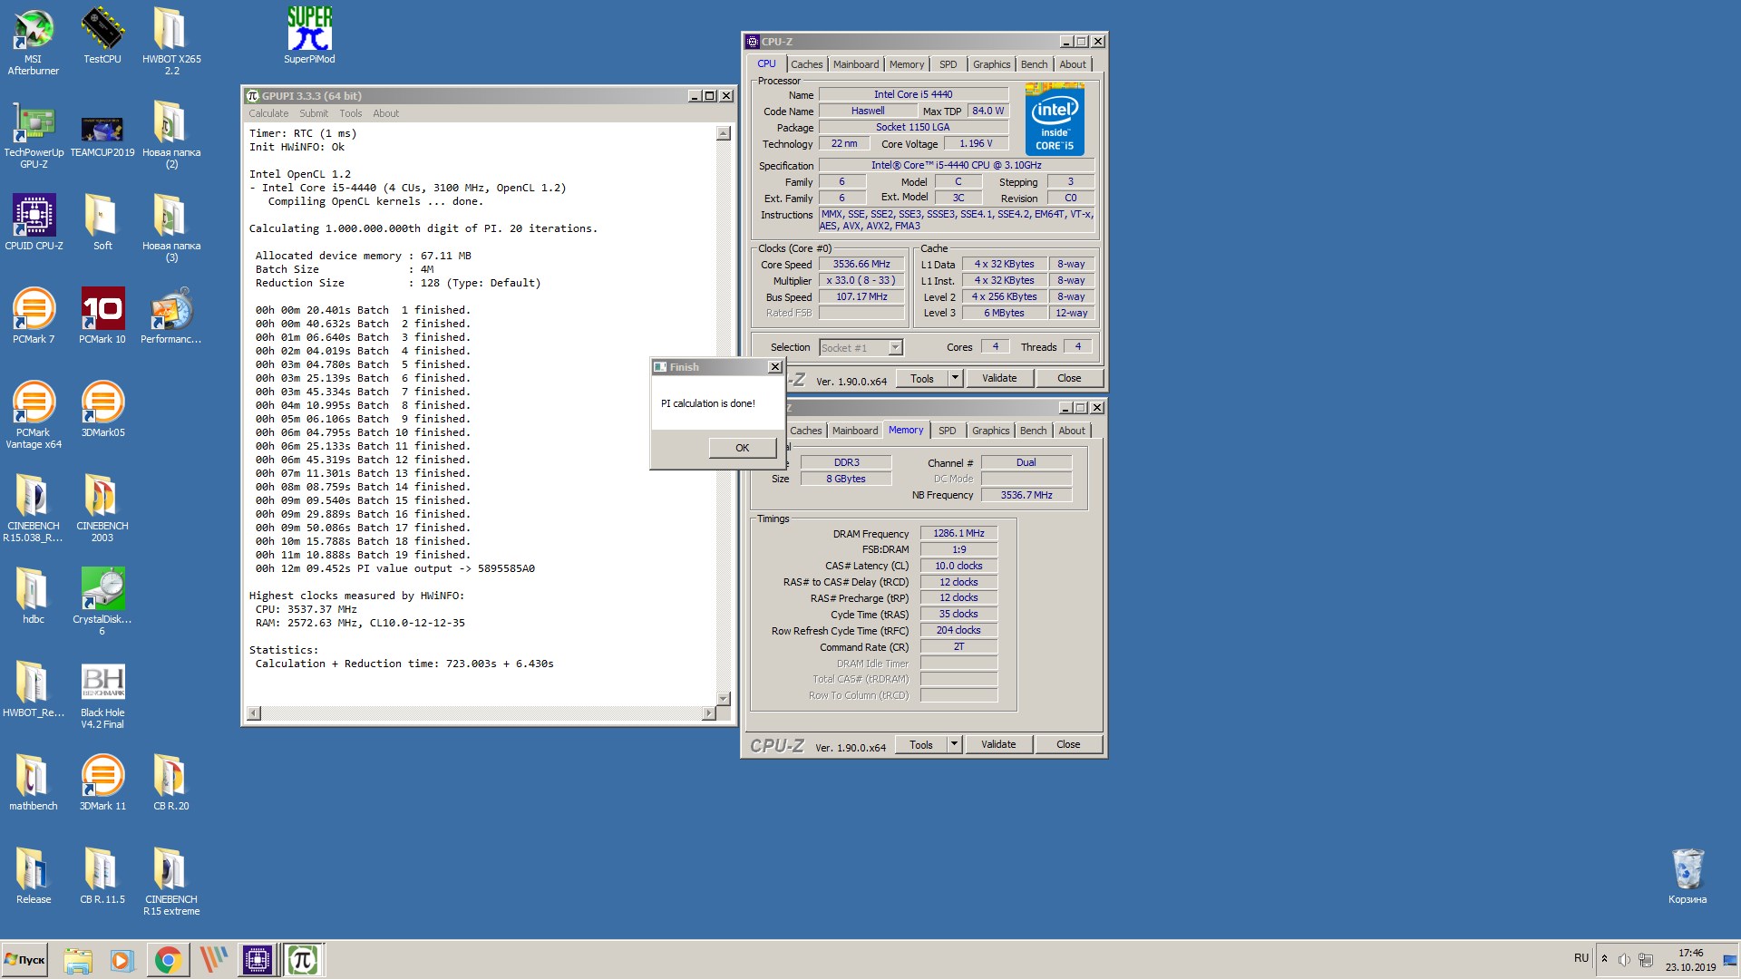Open CINEBENCH 2003 folder

coord(102,508)
